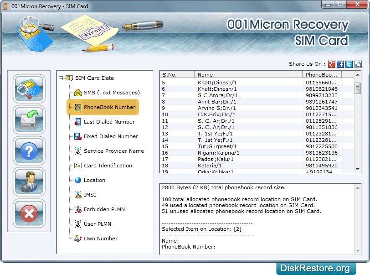
Task: Click table scrollbar up arrow
Action: coord(358,75)
